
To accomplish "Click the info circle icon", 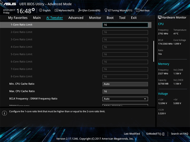I will (x=4, y=113).
